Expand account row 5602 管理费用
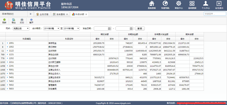The width and height of the screenshot is (227, 105). pos(7,85)
